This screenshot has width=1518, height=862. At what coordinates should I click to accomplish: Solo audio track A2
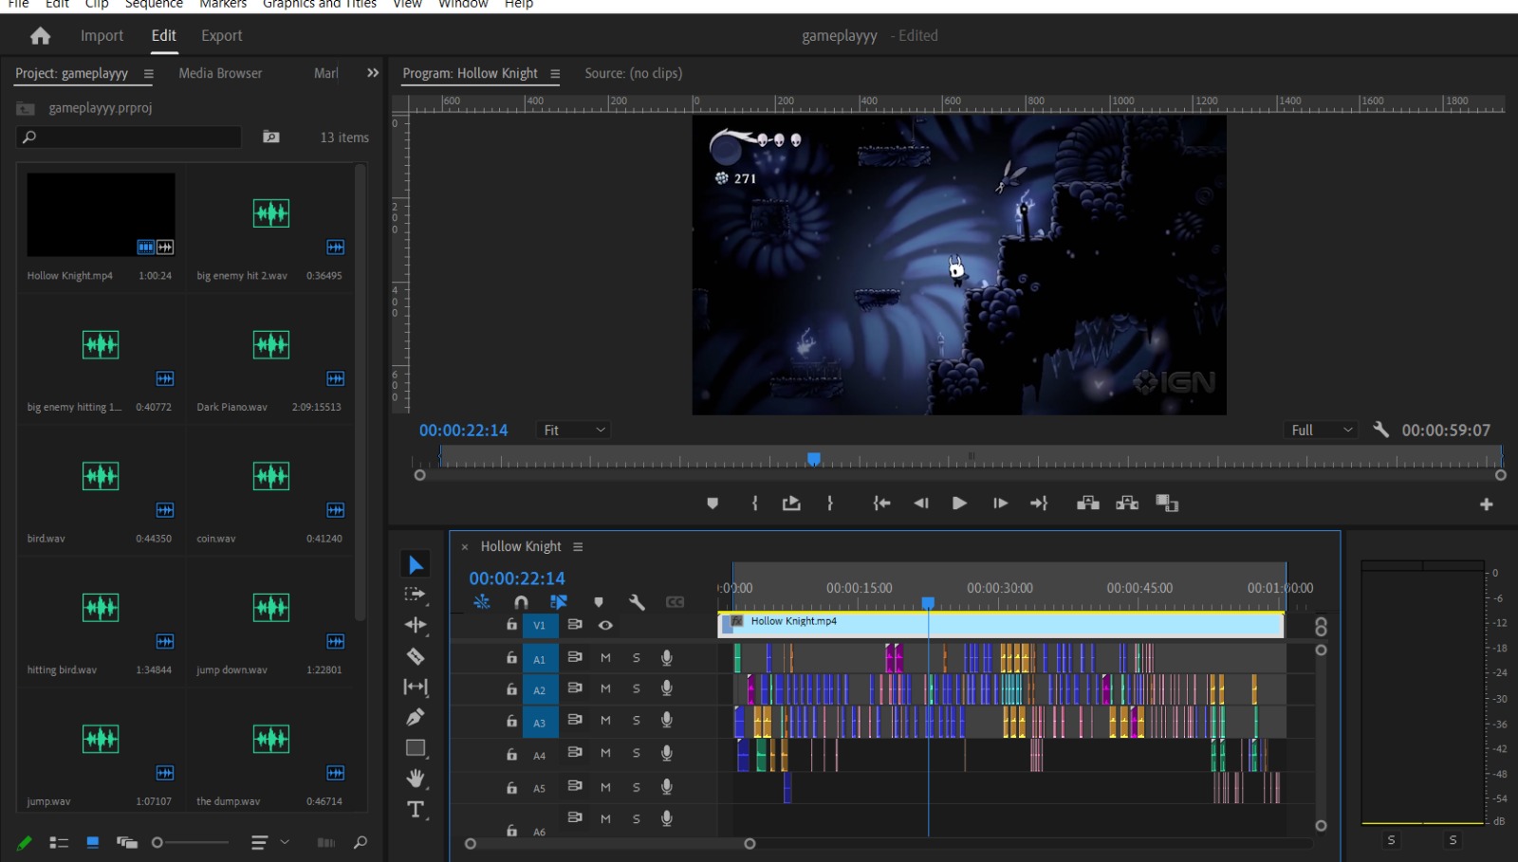(x=637, y=689)
